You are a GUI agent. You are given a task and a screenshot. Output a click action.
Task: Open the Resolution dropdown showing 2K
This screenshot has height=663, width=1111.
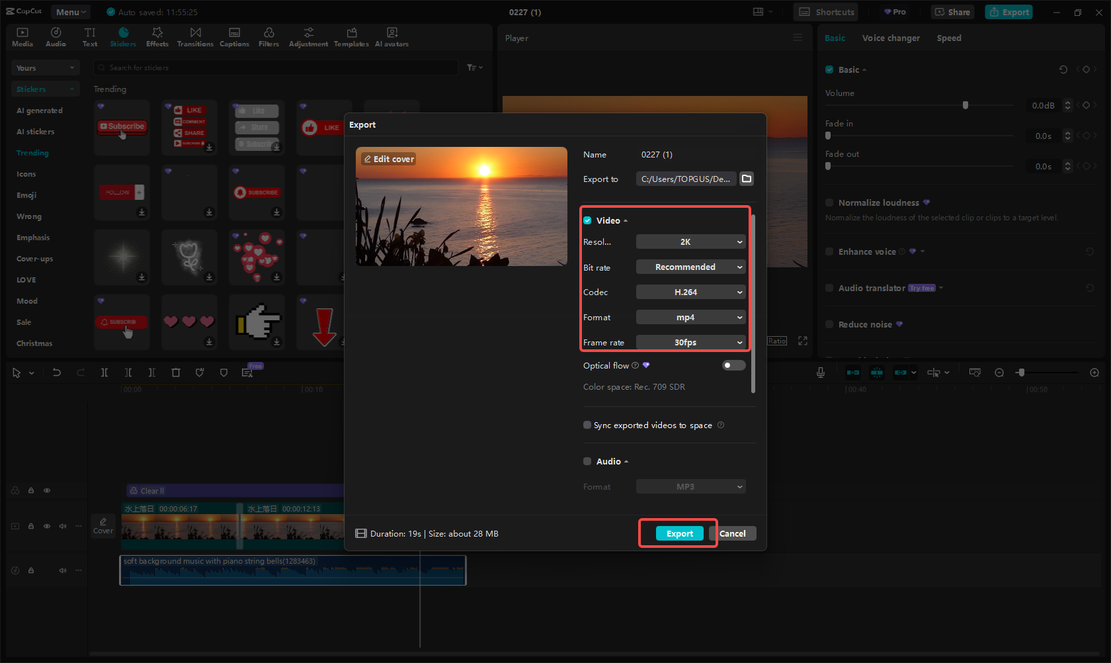click(x=690, y=242)
